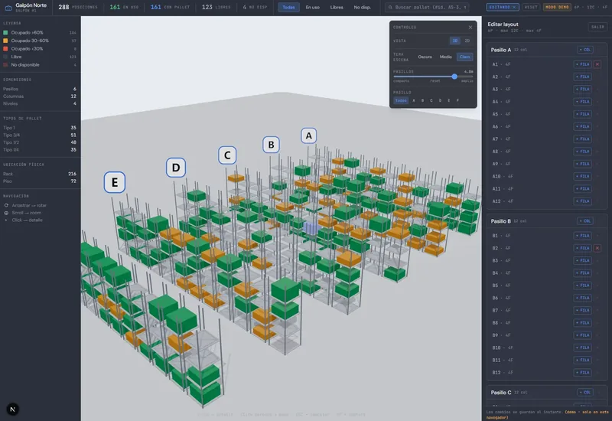Screen dimensions: 612x421
Task: Select aisle F in Controles panel
Action: click(x=457, y=101)
